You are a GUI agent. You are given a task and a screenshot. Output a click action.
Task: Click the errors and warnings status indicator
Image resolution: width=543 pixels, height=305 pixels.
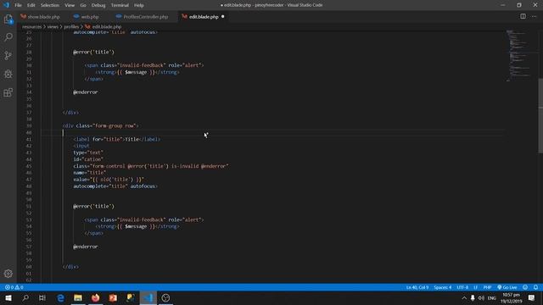tap(14, 287)
